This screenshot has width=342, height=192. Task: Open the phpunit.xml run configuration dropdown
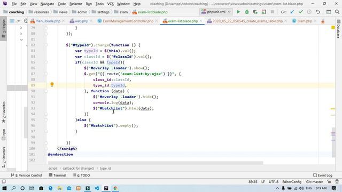(216, 12)
